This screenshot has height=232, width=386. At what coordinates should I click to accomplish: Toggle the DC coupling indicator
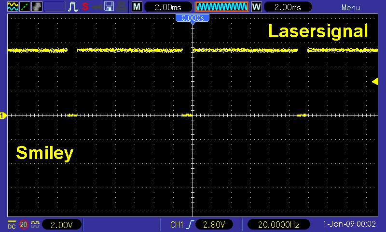pyautogui.click(x=12, y=224)
